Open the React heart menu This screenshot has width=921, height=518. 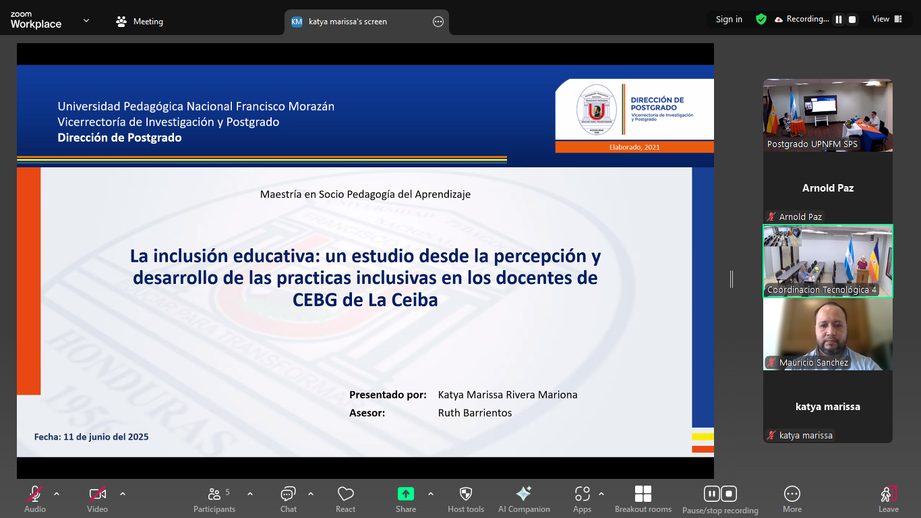click(346, 499)
